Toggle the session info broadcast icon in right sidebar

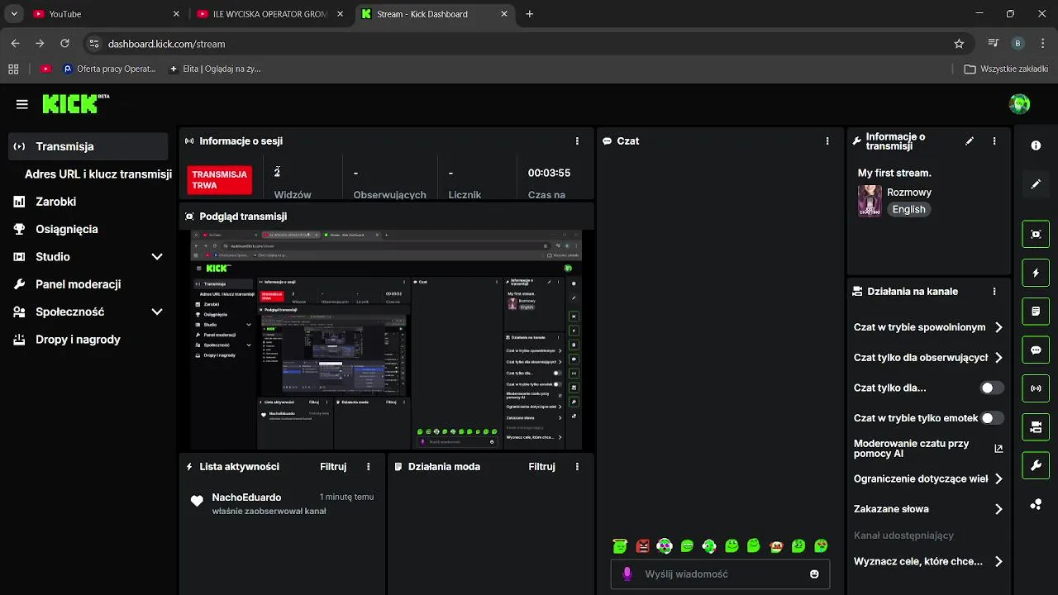1036,388
